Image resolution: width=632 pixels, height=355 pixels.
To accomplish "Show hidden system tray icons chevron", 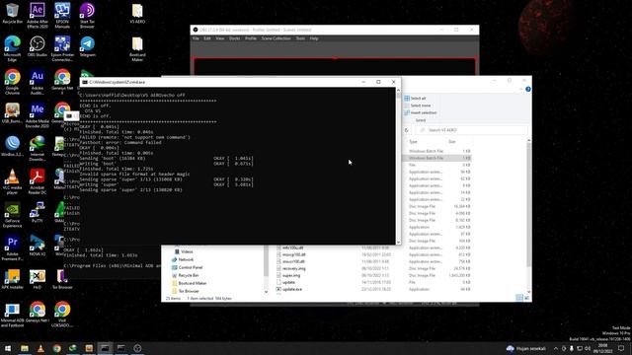I will click(x=556, y=348).
